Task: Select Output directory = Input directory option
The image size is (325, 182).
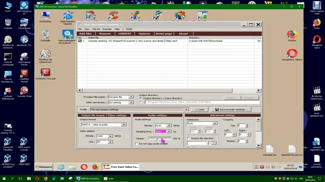Action: (x=141, y=99)
